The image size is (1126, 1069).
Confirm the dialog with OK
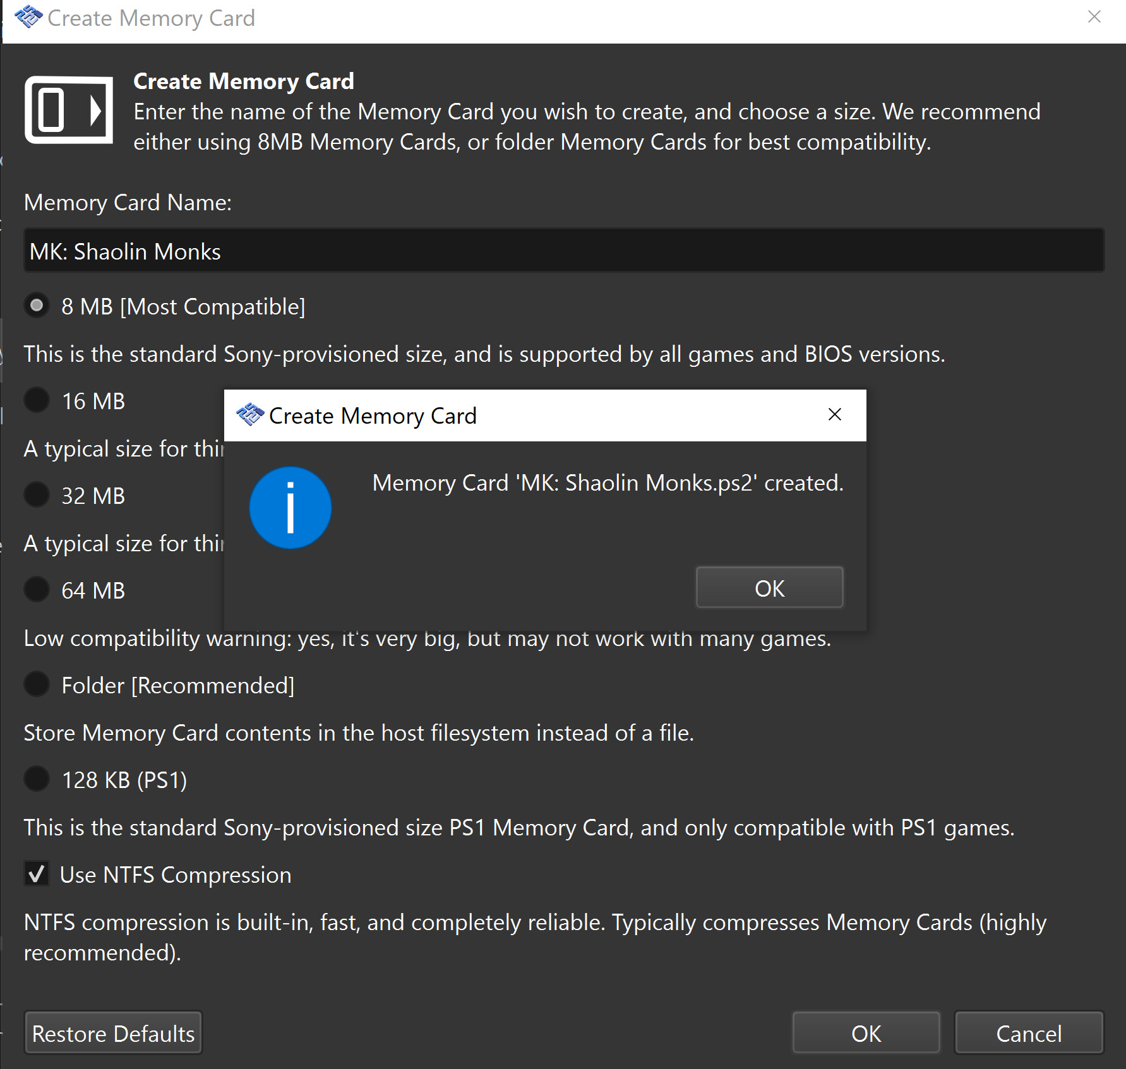click(866, 1033)
